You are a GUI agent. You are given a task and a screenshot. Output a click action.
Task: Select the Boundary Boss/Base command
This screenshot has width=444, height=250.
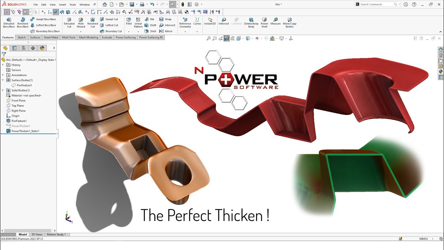(45, 31)
